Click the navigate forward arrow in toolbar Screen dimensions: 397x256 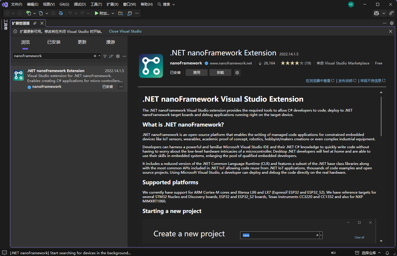20,13
